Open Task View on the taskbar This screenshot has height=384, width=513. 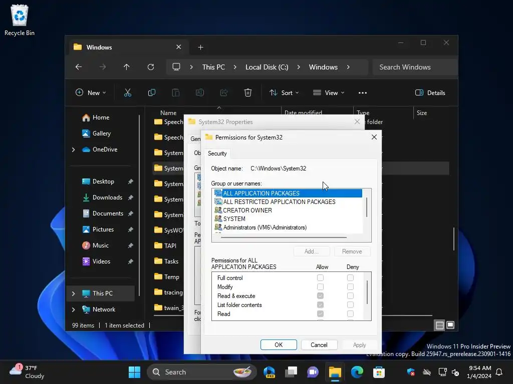(291, 372)
